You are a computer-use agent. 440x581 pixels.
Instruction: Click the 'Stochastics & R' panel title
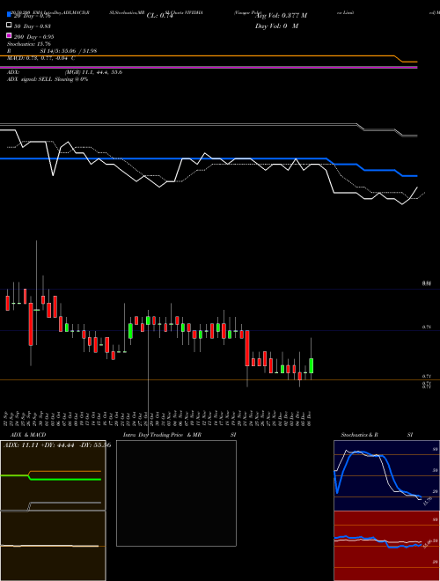[359, 435]
